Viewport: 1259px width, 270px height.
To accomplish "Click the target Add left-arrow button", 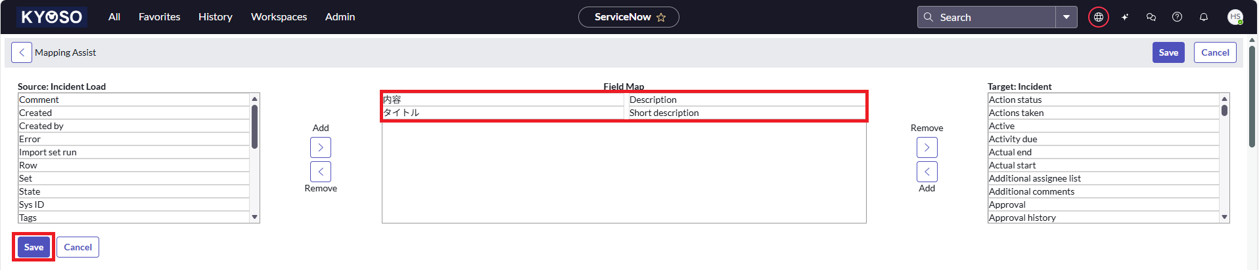I will (x=927, y=172).
